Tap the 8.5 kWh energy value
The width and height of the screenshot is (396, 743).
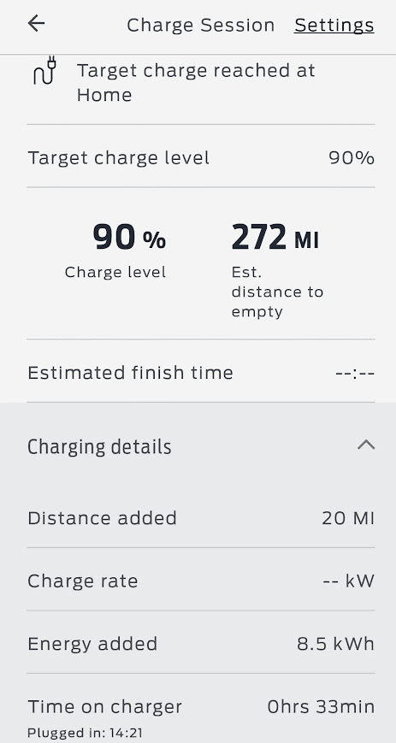(336, 644)
